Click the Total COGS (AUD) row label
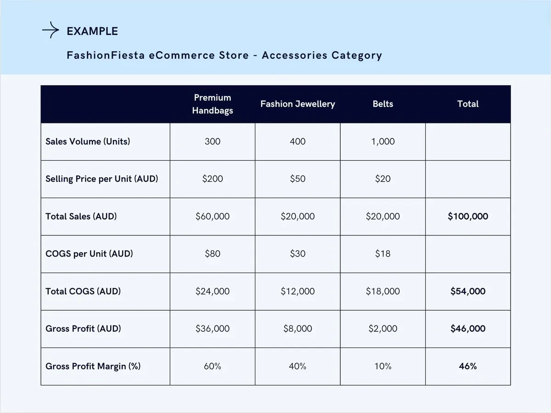The width and height of the screenshot is (551, 413). [83, 291]
